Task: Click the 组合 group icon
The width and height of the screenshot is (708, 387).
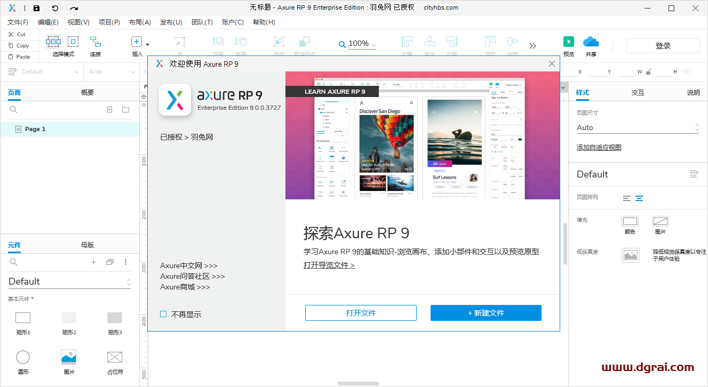Action: [278, 41]
